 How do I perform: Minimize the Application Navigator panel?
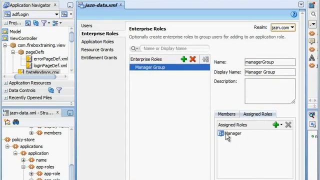(x=70, y=5)
